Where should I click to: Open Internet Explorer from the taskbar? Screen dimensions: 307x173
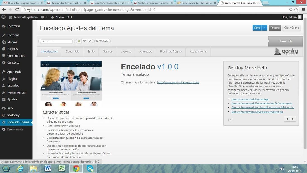pos(20,168)
